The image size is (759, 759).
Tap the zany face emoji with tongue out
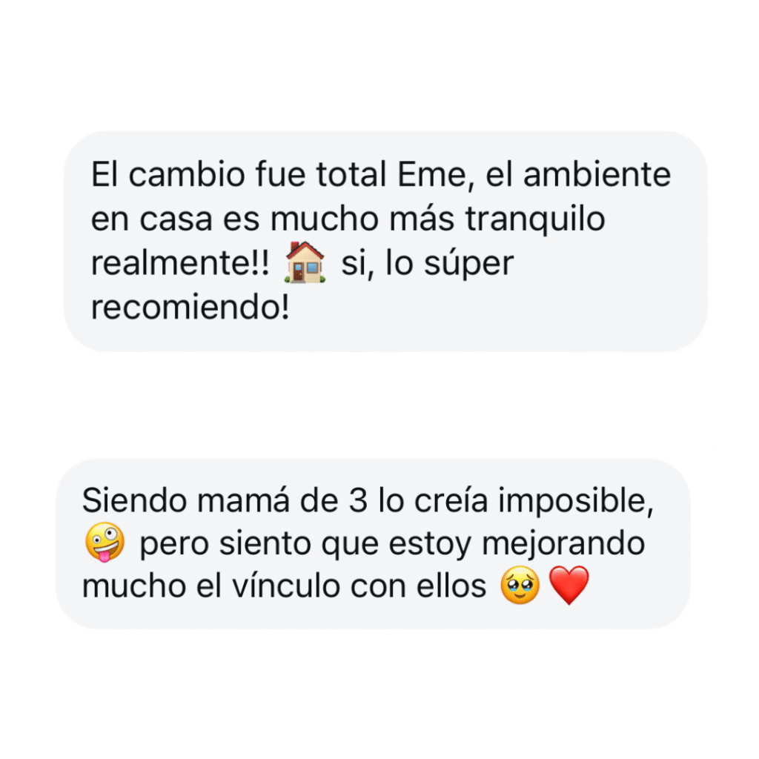[x=105, y=542]
